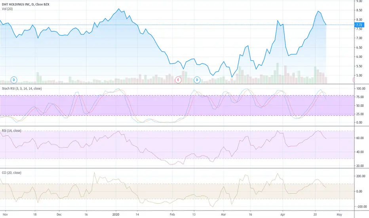Click the 40.00 RSI axis value
The height and width of the screenshot is (218, 369).
point(360,152)
